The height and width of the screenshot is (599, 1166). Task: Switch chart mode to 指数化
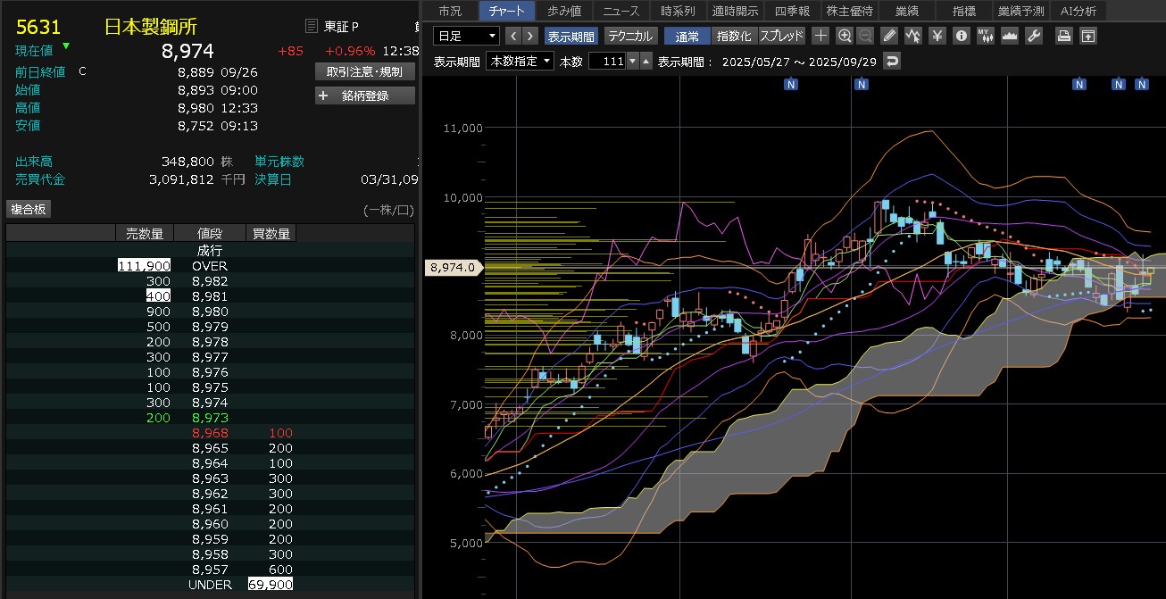(734, 36)
